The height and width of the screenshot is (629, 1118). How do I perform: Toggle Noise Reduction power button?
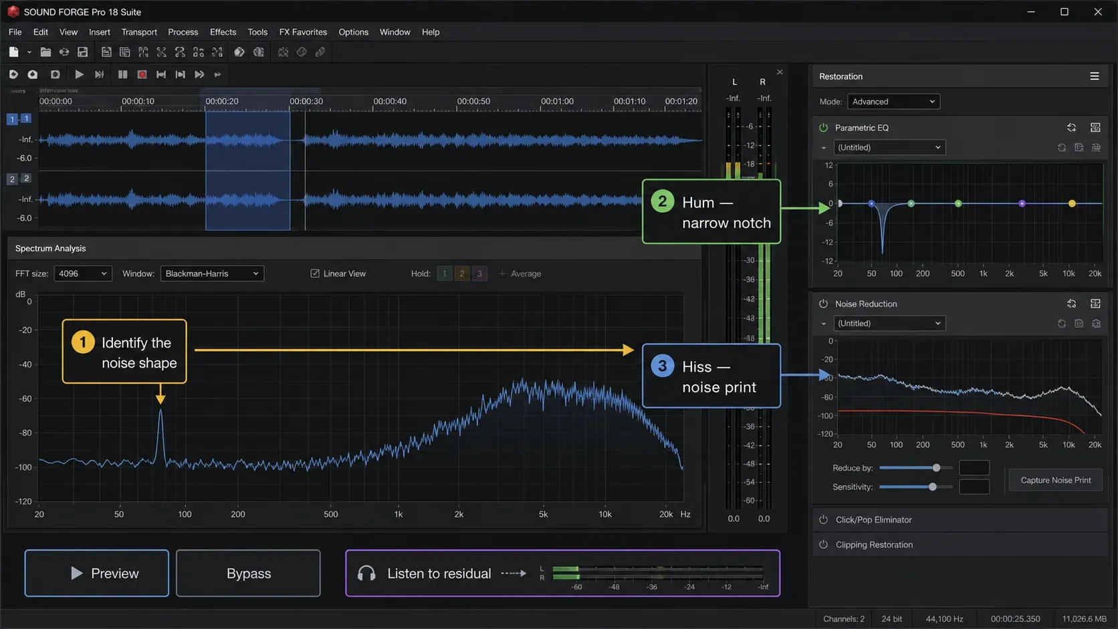pos(824,303)
